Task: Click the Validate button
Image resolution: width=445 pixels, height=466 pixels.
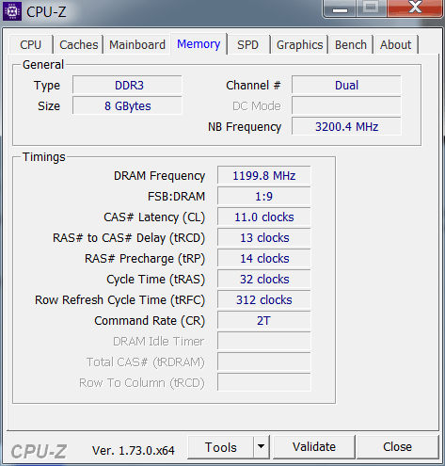Action: pos(314,447)
